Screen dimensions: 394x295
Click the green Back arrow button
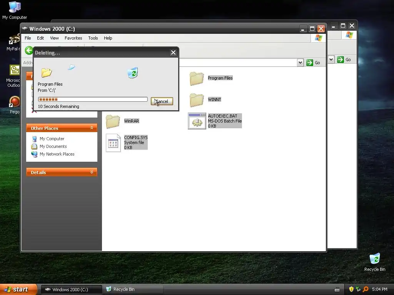click(29, 50)
